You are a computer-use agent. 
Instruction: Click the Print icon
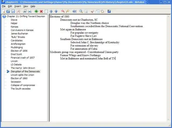[30, 11]
